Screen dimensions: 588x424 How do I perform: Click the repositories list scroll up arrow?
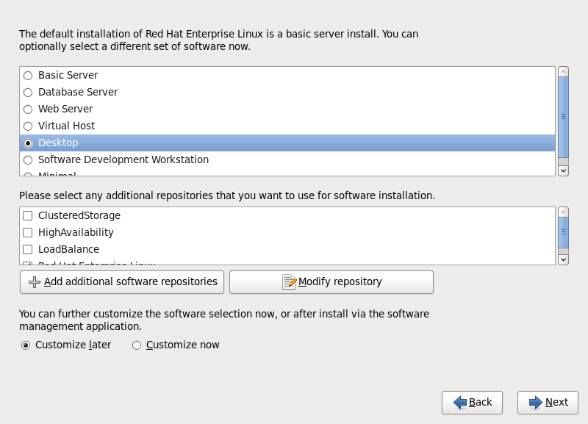(564, 212)
